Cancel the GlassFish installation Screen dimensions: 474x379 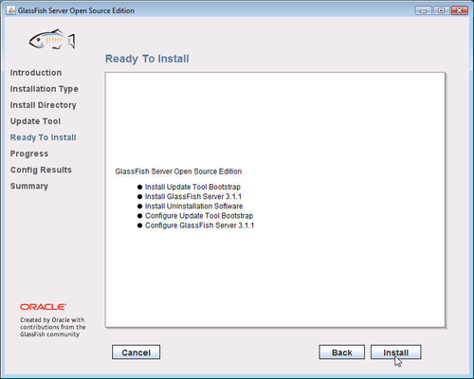[136, 352]
